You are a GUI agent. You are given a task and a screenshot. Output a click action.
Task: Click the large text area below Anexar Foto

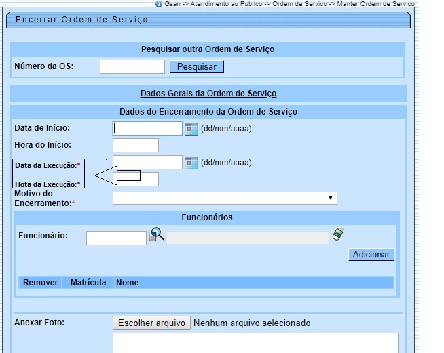[255, 342]
